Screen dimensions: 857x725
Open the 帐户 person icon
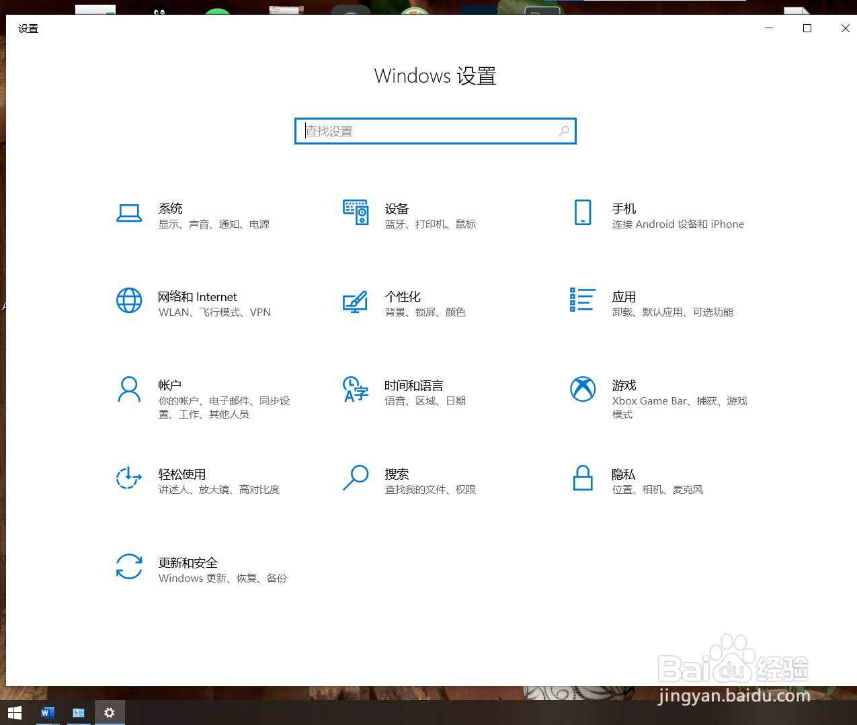point(129,389)
